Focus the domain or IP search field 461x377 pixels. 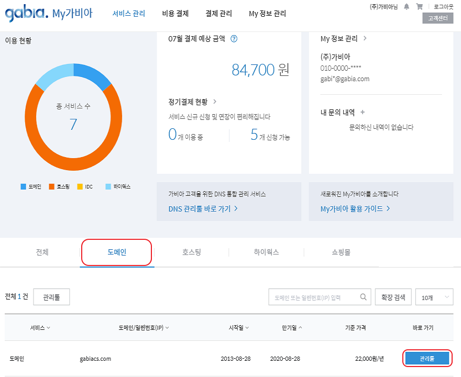pos(320,297)
